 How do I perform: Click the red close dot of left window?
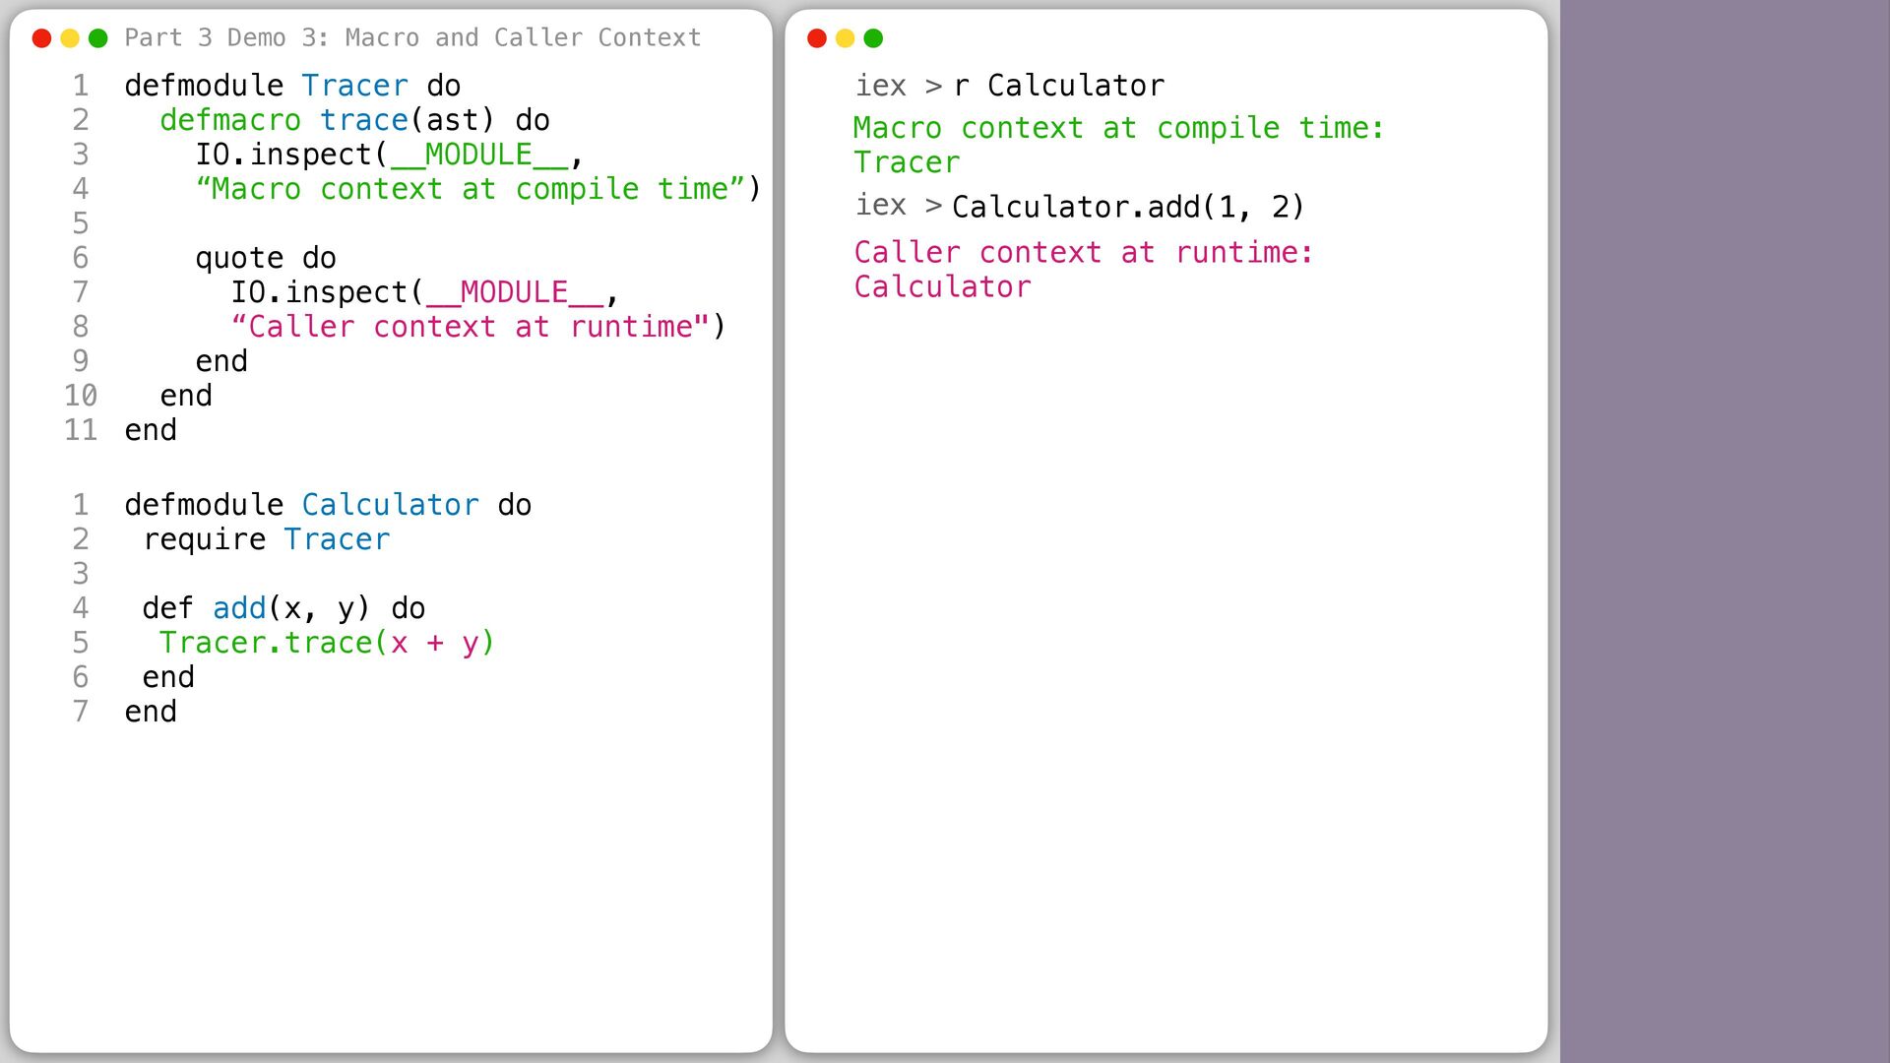pos(41,38)
